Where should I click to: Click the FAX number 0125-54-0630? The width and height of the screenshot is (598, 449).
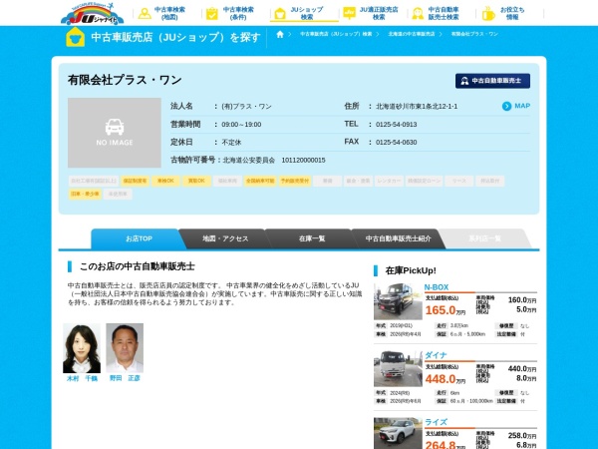click(x=396, y=143)
